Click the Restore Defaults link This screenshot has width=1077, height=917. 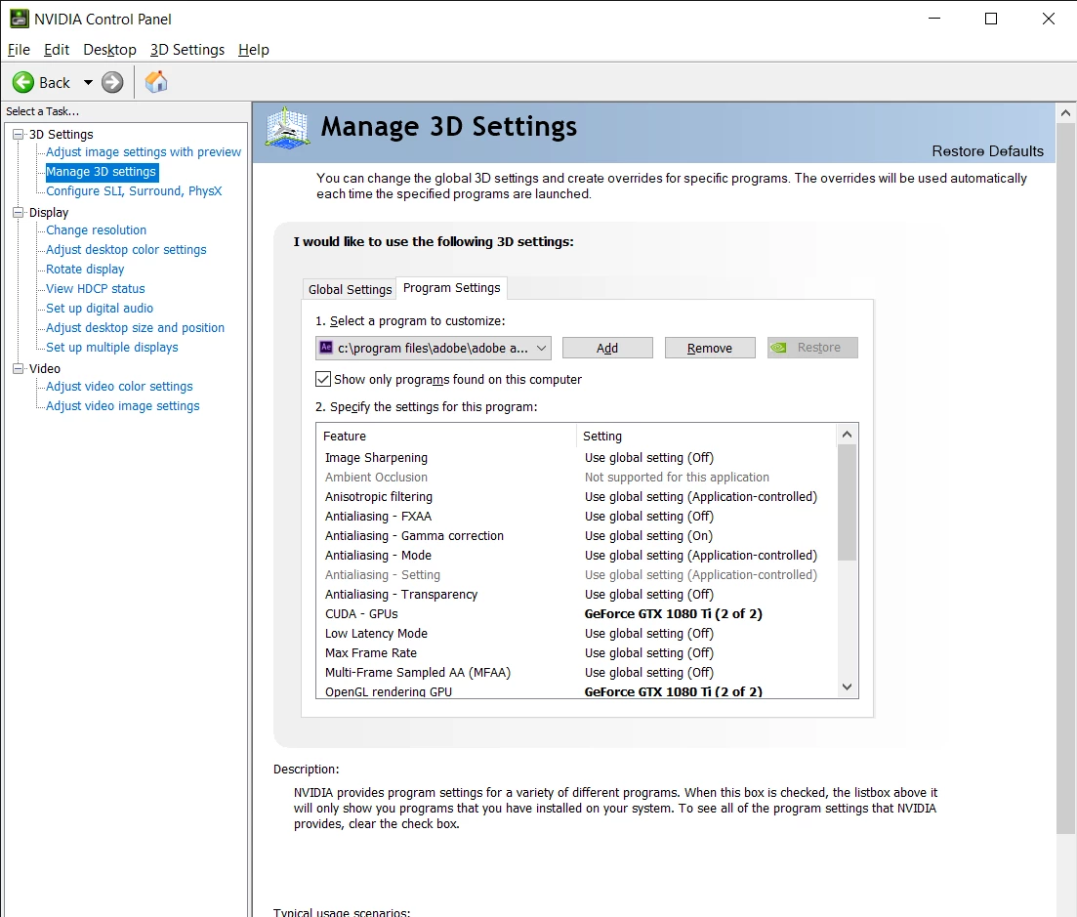pyautogui.click(x=988, y=151)
